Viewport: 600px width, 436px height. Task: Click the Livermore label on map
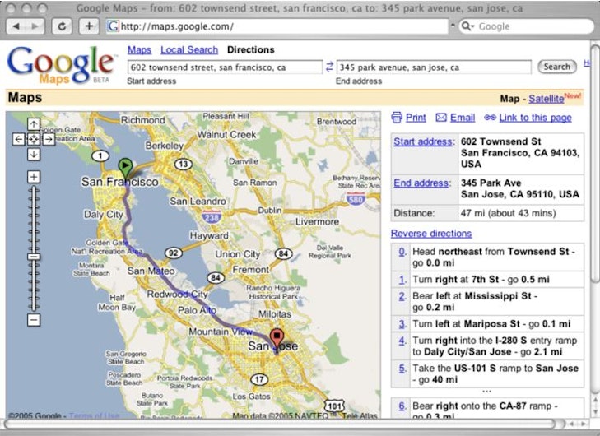coord(317,222)
